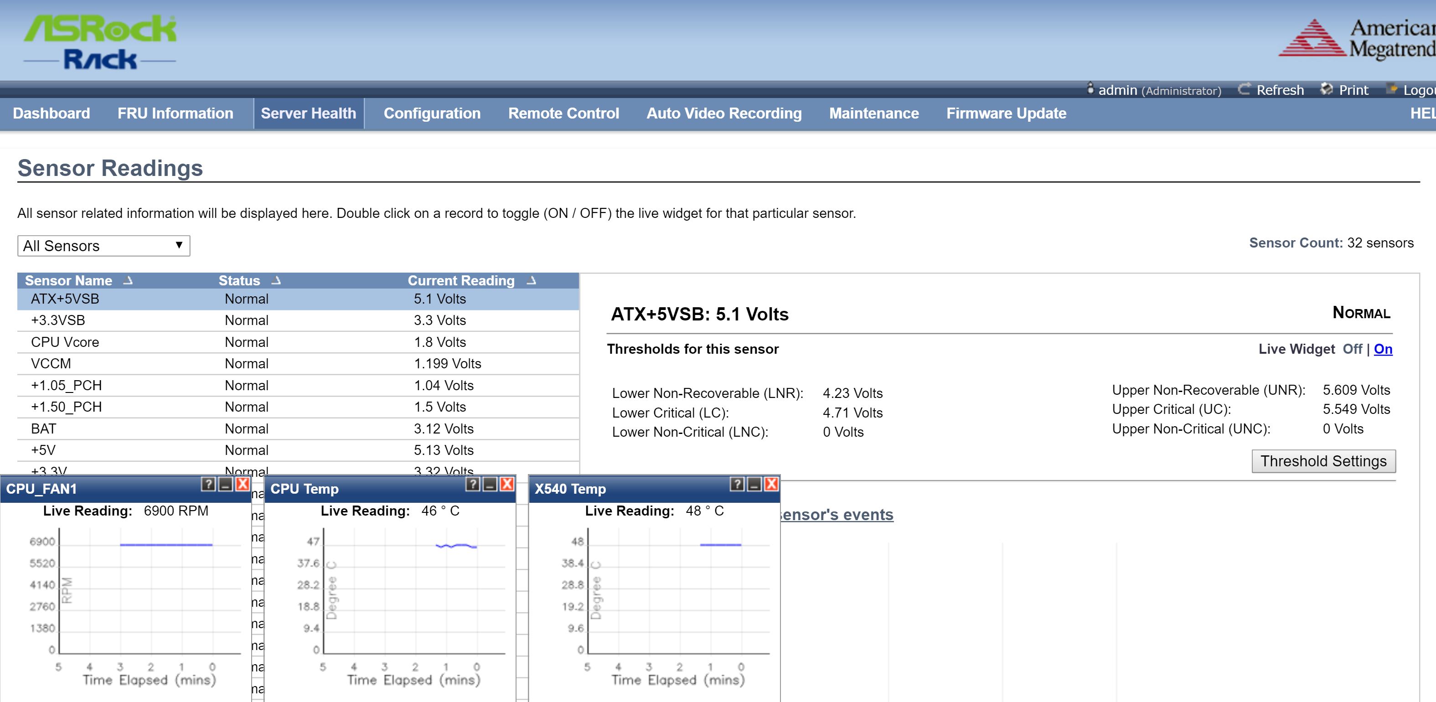Open the Configuration menu

(x=431, y=113)
